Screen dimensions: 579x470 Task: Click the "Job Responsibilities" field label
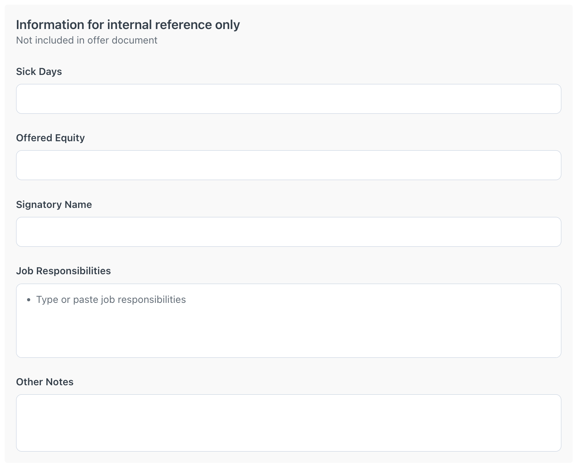click(63, 271)
